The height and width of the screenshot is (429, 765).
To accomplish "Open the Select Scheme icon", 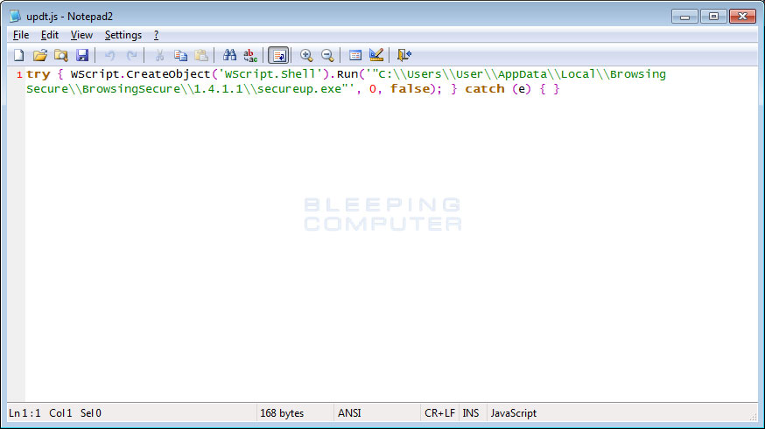I will (355, 55).
